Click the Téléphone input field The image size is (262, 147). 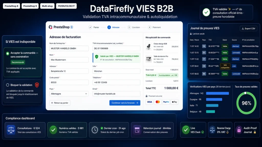[x=116, y=82]
